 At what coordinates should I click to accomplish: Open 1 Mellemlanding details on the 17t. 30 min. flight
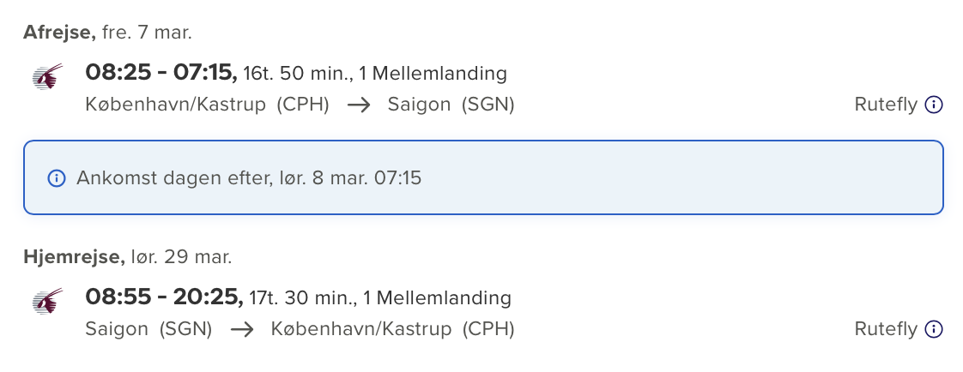[x=437, y=298]
